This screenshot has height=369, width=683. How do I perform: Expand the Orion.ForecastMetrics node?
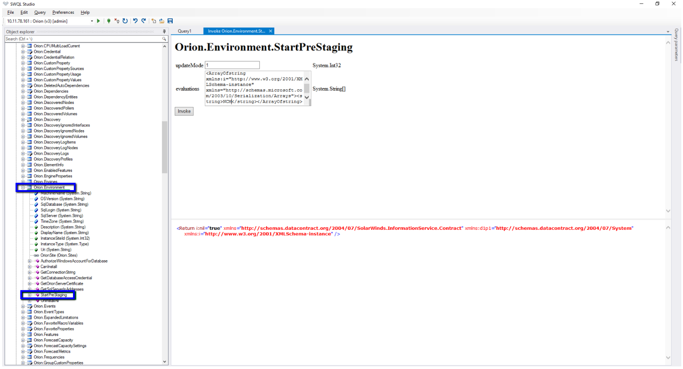pos(23,352)
